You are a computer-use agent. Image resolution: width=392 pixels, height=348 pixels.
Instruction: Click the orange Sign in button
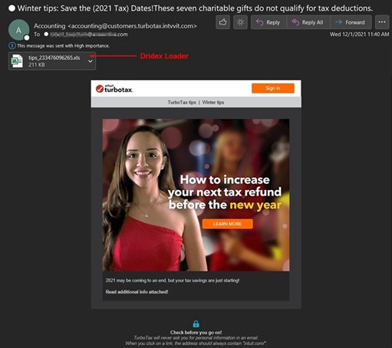(x=273, y=88)
